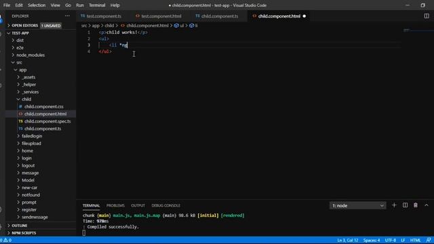
Task: Open Explorer more actions ellipsis
Action: pos(67,16)
